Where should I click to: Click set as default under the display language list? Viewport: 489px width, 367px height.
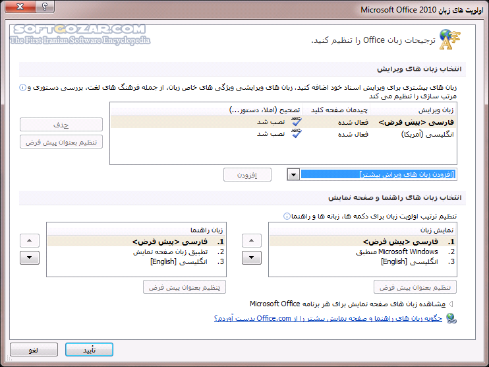415,287
